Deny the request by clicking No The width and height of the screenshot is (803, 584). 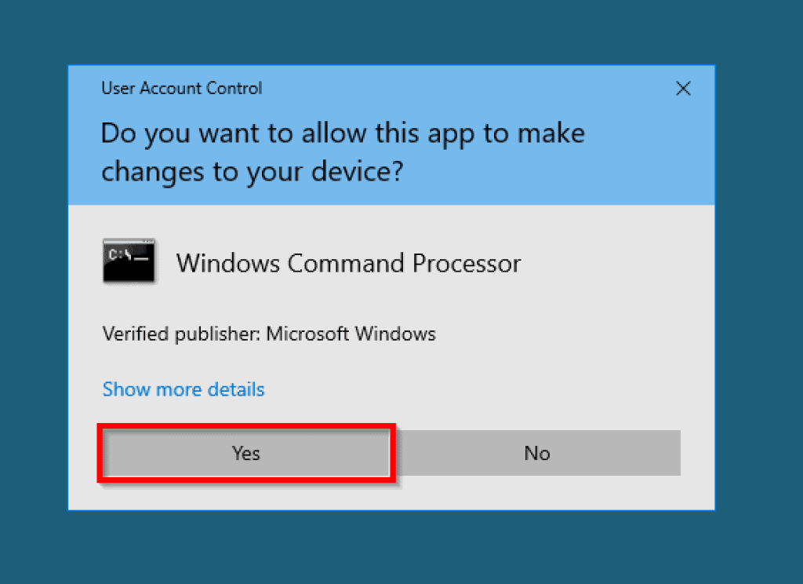pos(536,453)
